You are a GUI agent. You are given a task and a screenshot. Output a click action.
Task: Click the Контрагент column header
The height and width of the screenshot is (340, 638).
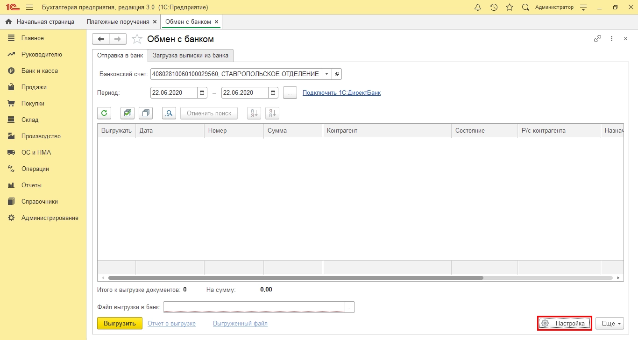387,131
